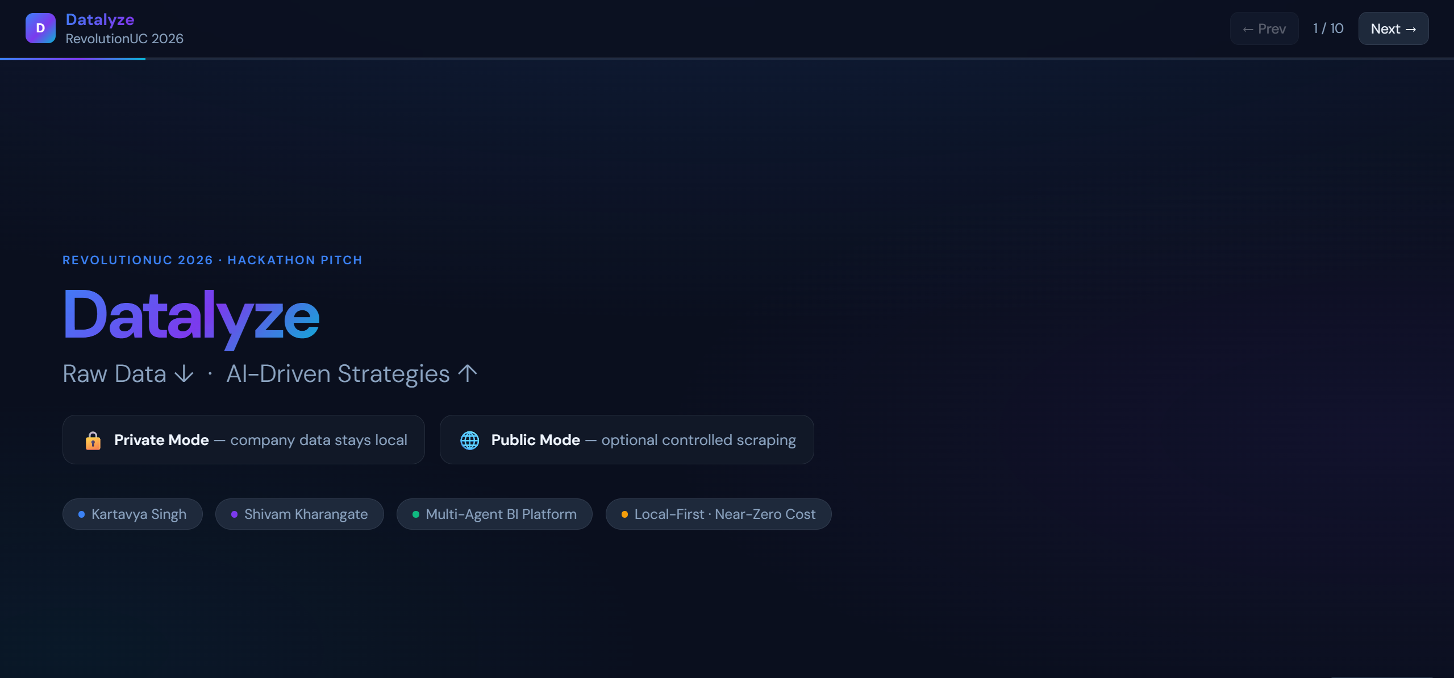The width and height of the screenshot is (1454, 678).
Task: Click the Datalyze header title link
Action: tap(100, 20)
